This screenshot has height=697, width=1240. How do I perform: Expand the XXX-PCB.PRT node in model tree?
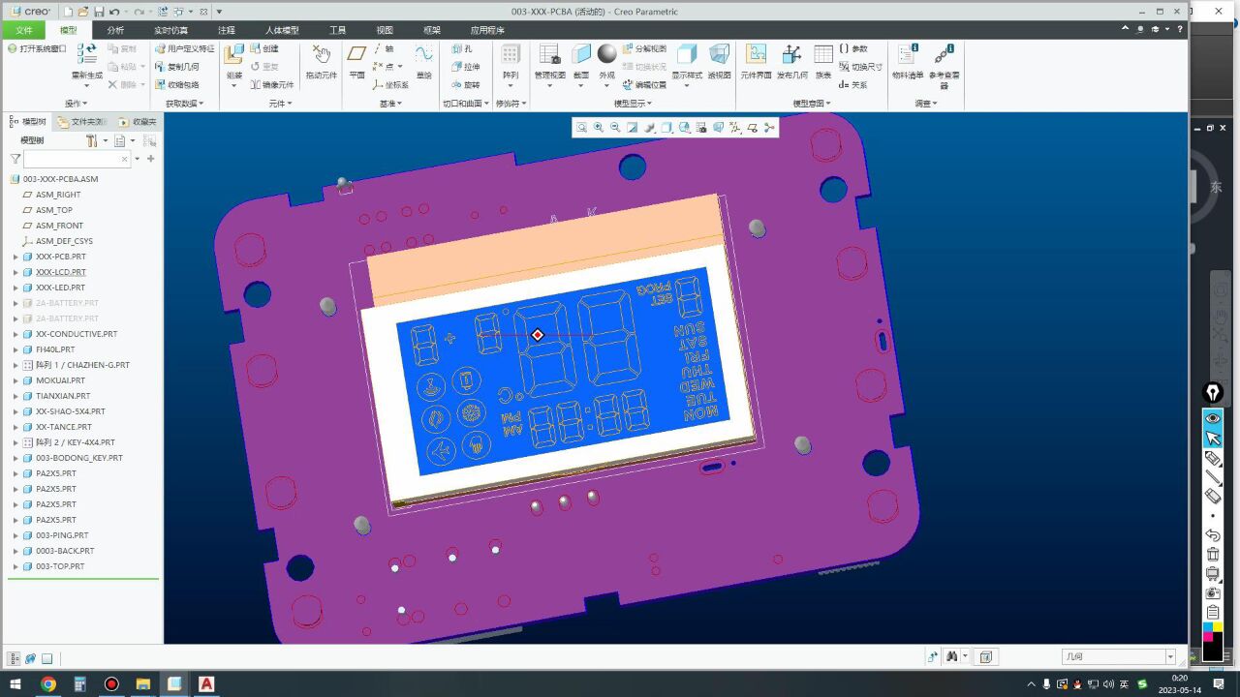click(x=14, y=257)
